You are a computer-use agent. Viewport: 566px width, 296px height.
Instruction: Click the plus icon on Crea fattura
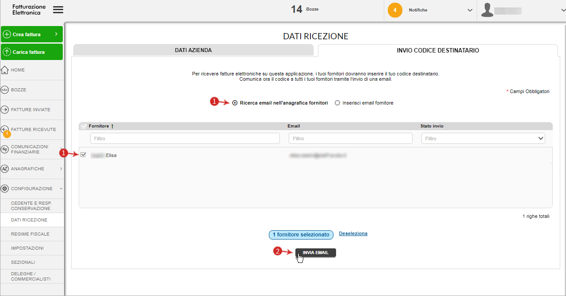pyautogui.click(x=7, y=34)
